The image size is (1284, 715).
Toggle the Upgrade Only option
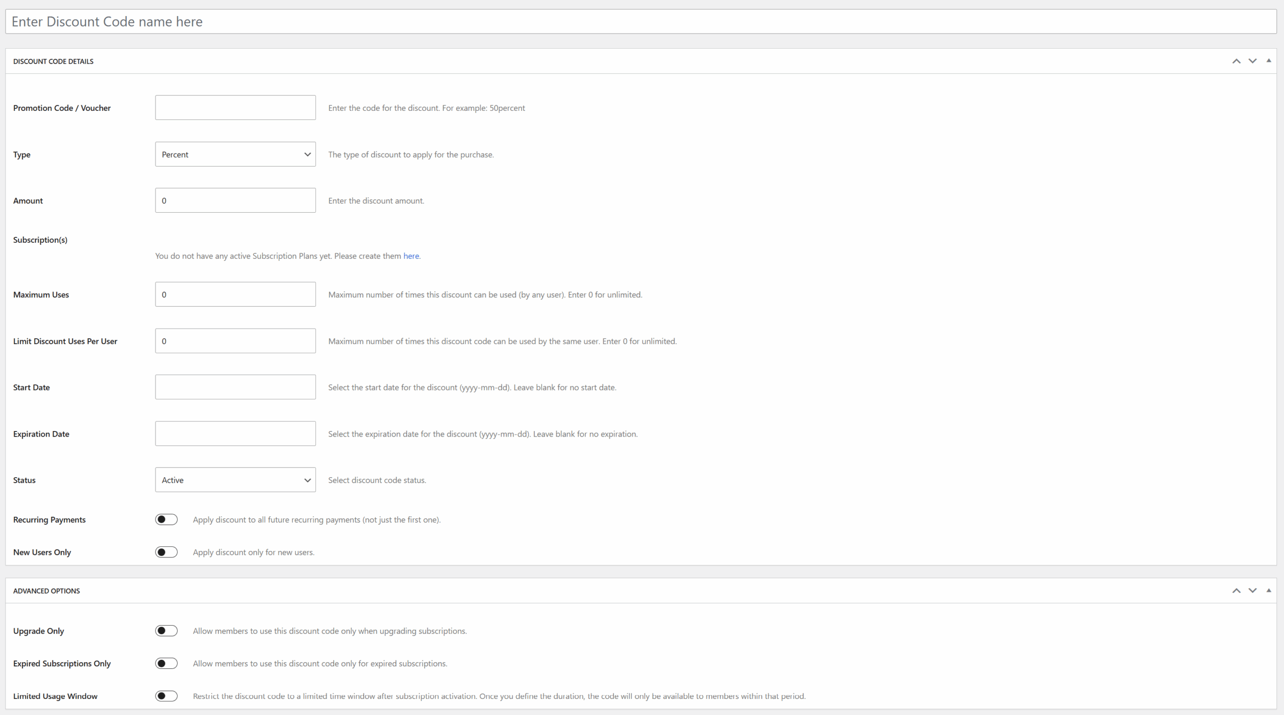click(166, 631)
